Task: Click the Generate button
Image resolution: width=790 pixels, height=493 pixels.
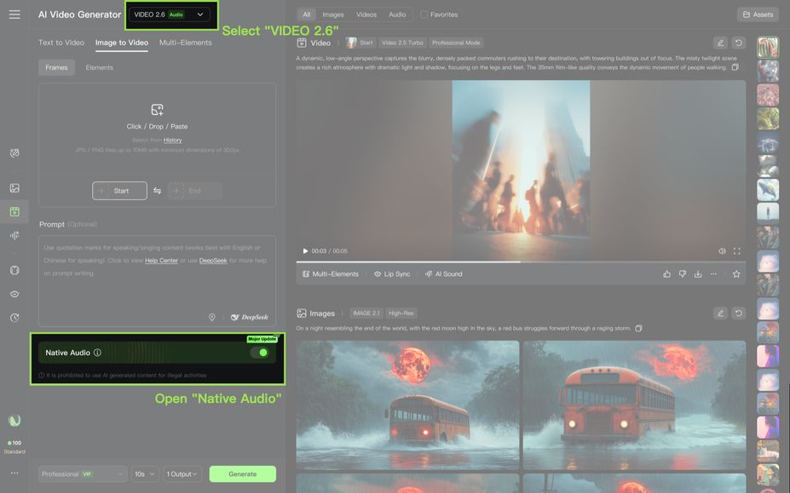Action: [x=242, y=474]
